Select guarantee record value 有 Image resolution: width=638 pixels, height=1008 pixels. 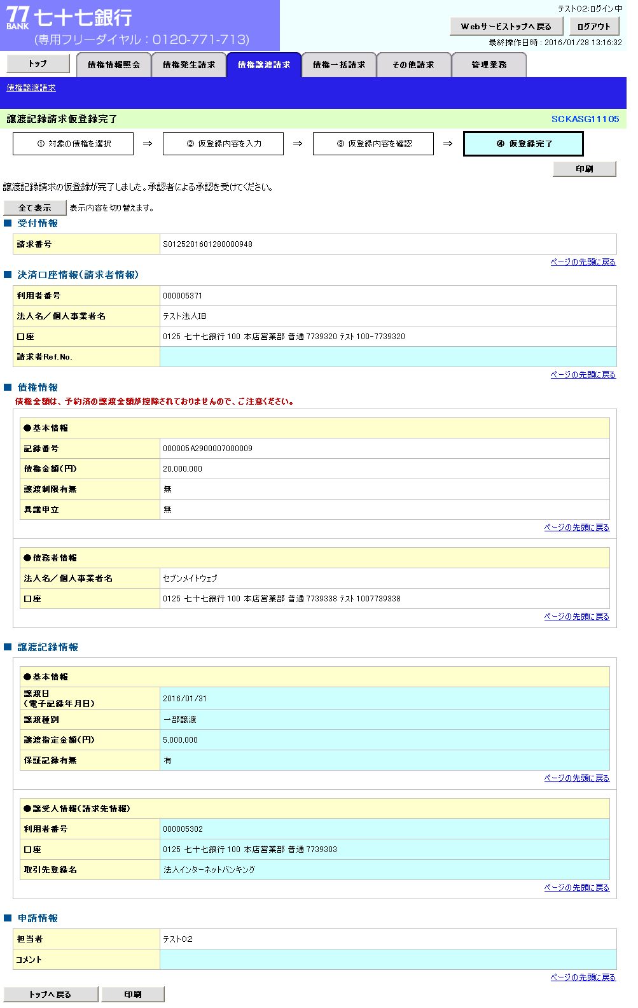pos(167,760)
